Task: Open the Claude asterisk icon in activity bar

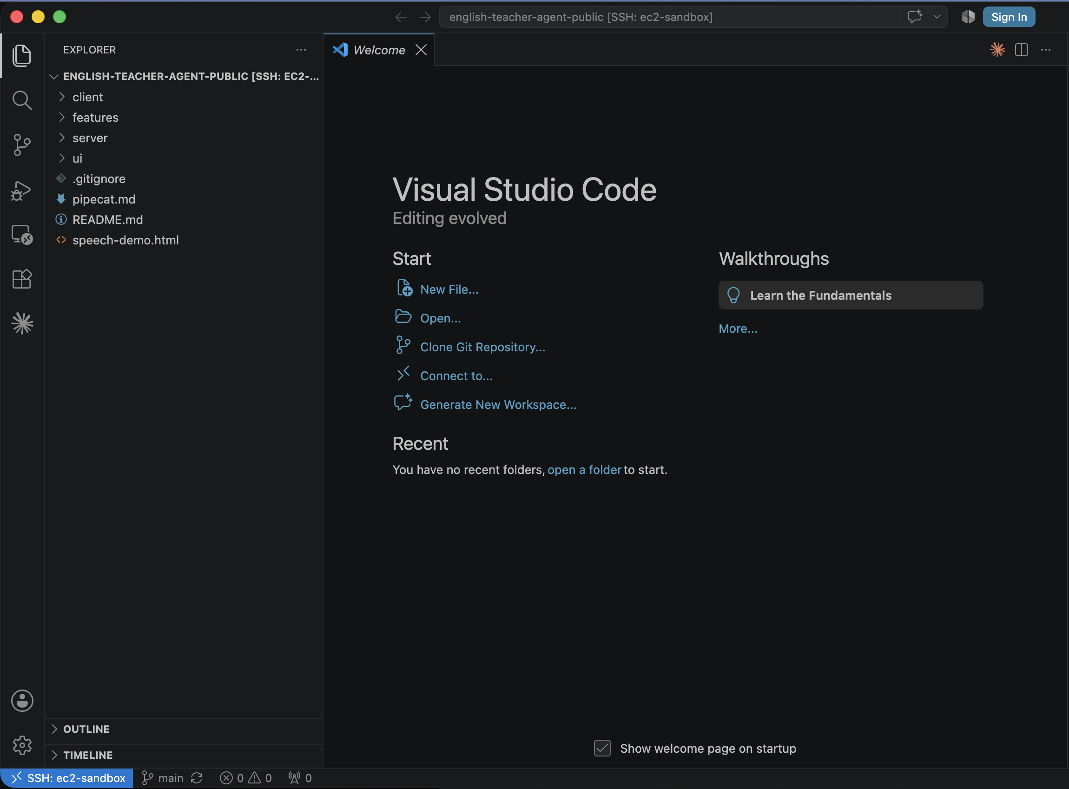Action: [x=22, y=324]
